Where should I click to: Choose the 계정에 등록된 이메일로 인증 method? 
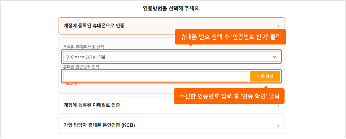172,105
